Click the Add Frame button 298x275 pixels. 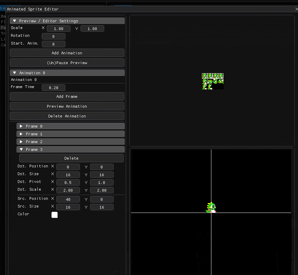[x=67, y=97]
